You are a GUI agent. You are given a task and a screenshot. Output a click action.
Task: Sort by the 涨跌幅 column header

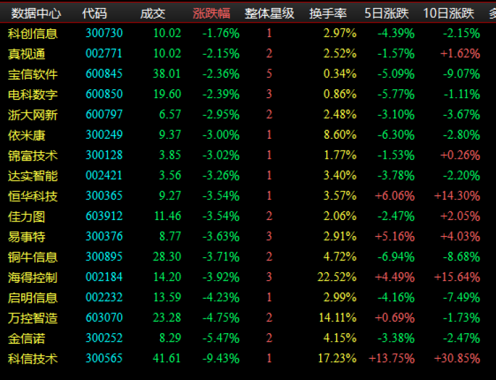(x=212, y=14)
